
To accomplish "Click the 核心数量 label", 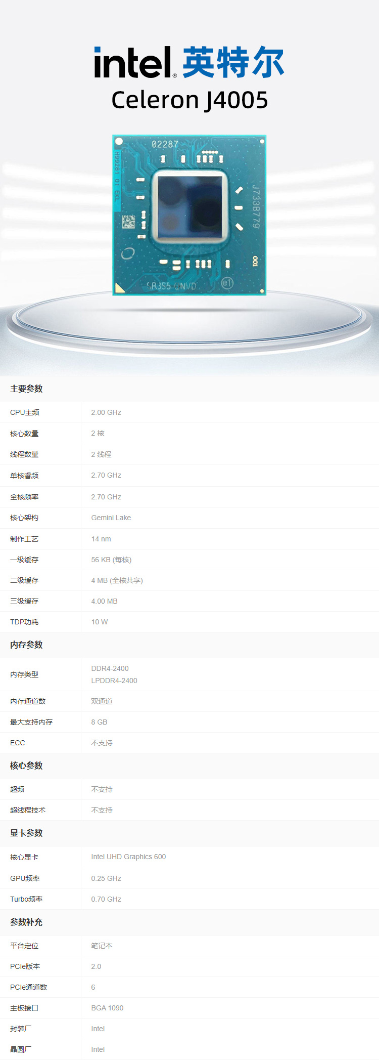I will tap(24, 433).
